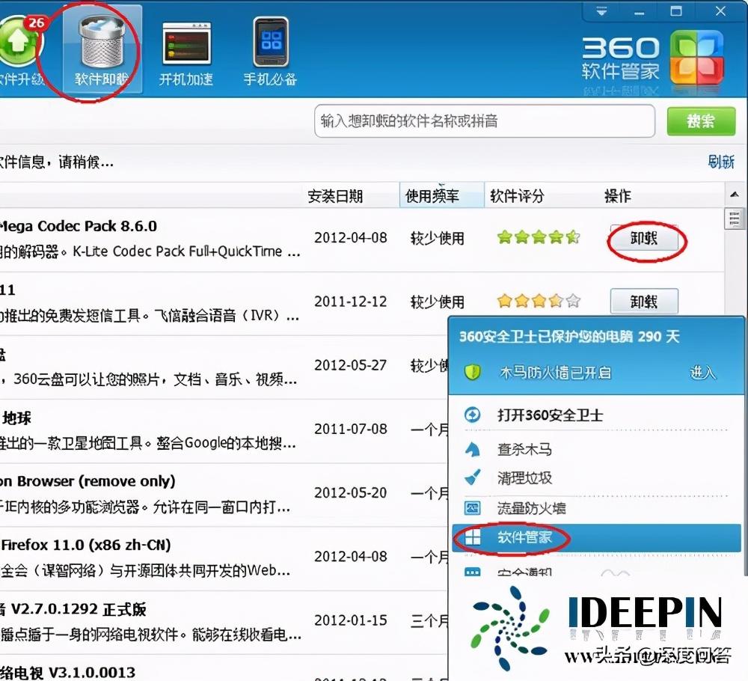Choose 查杀木马 from the tray menu
The image size is (748, 681).
[x=524, y=449]
